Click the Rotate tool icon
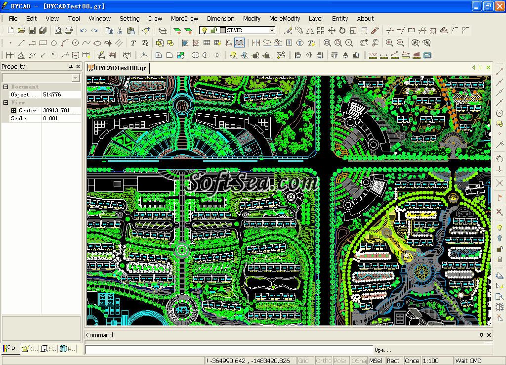 pos(342,31)
